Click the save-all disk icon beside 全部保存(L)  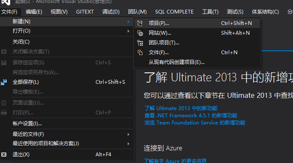[4, 82]
